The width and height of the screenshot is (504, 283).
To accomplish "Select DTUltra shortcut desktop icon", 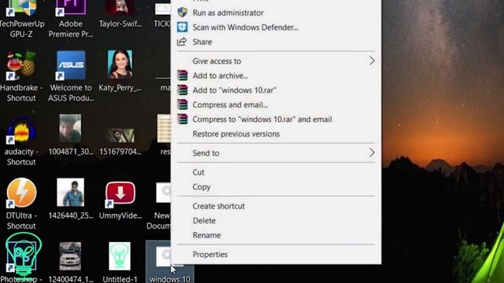I will pos(21,204).
